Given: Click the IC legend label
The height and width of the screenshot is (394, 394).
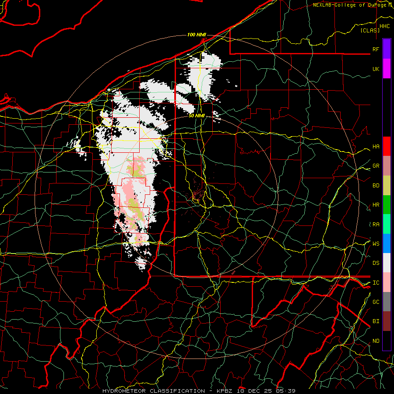Looking at the screenshot, I should coord(376,282).
